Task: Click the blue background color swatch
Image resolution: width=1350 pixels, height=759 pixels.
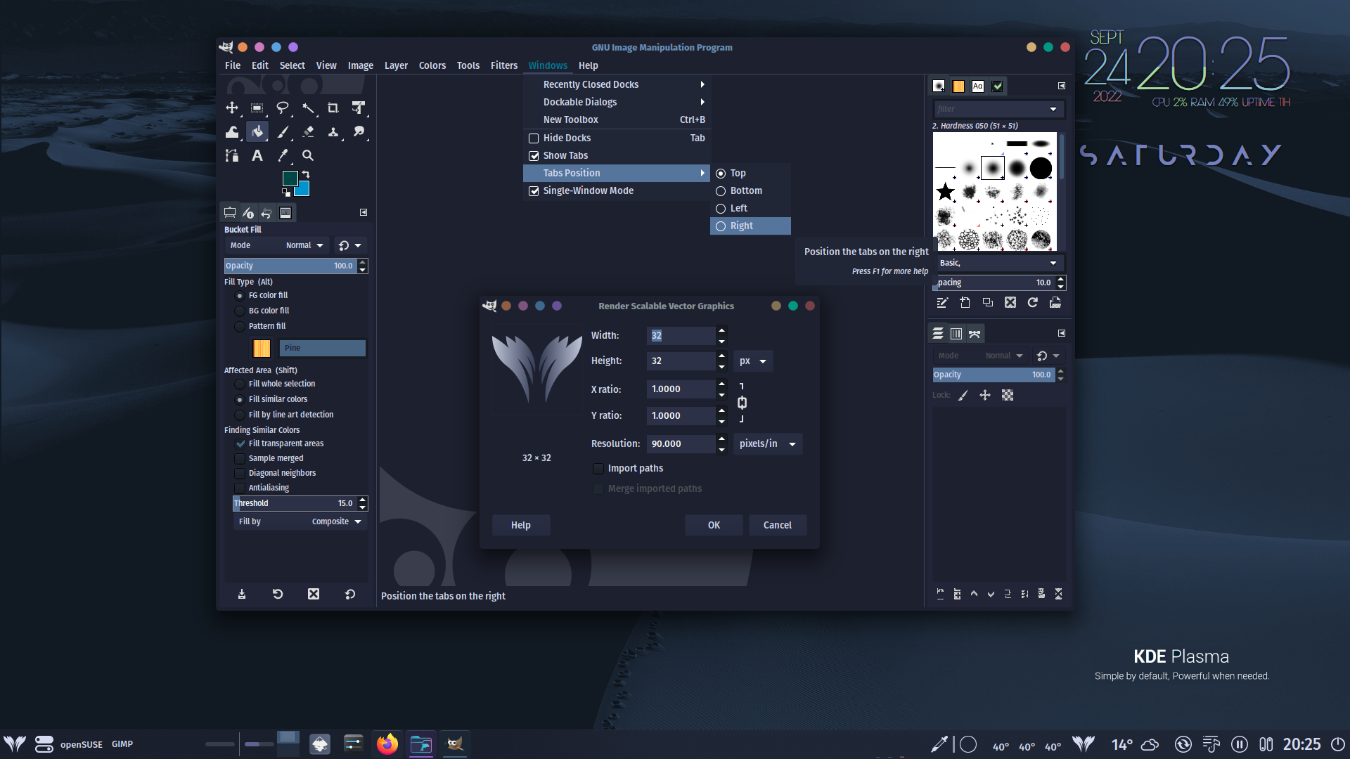Action: point(304,190)
